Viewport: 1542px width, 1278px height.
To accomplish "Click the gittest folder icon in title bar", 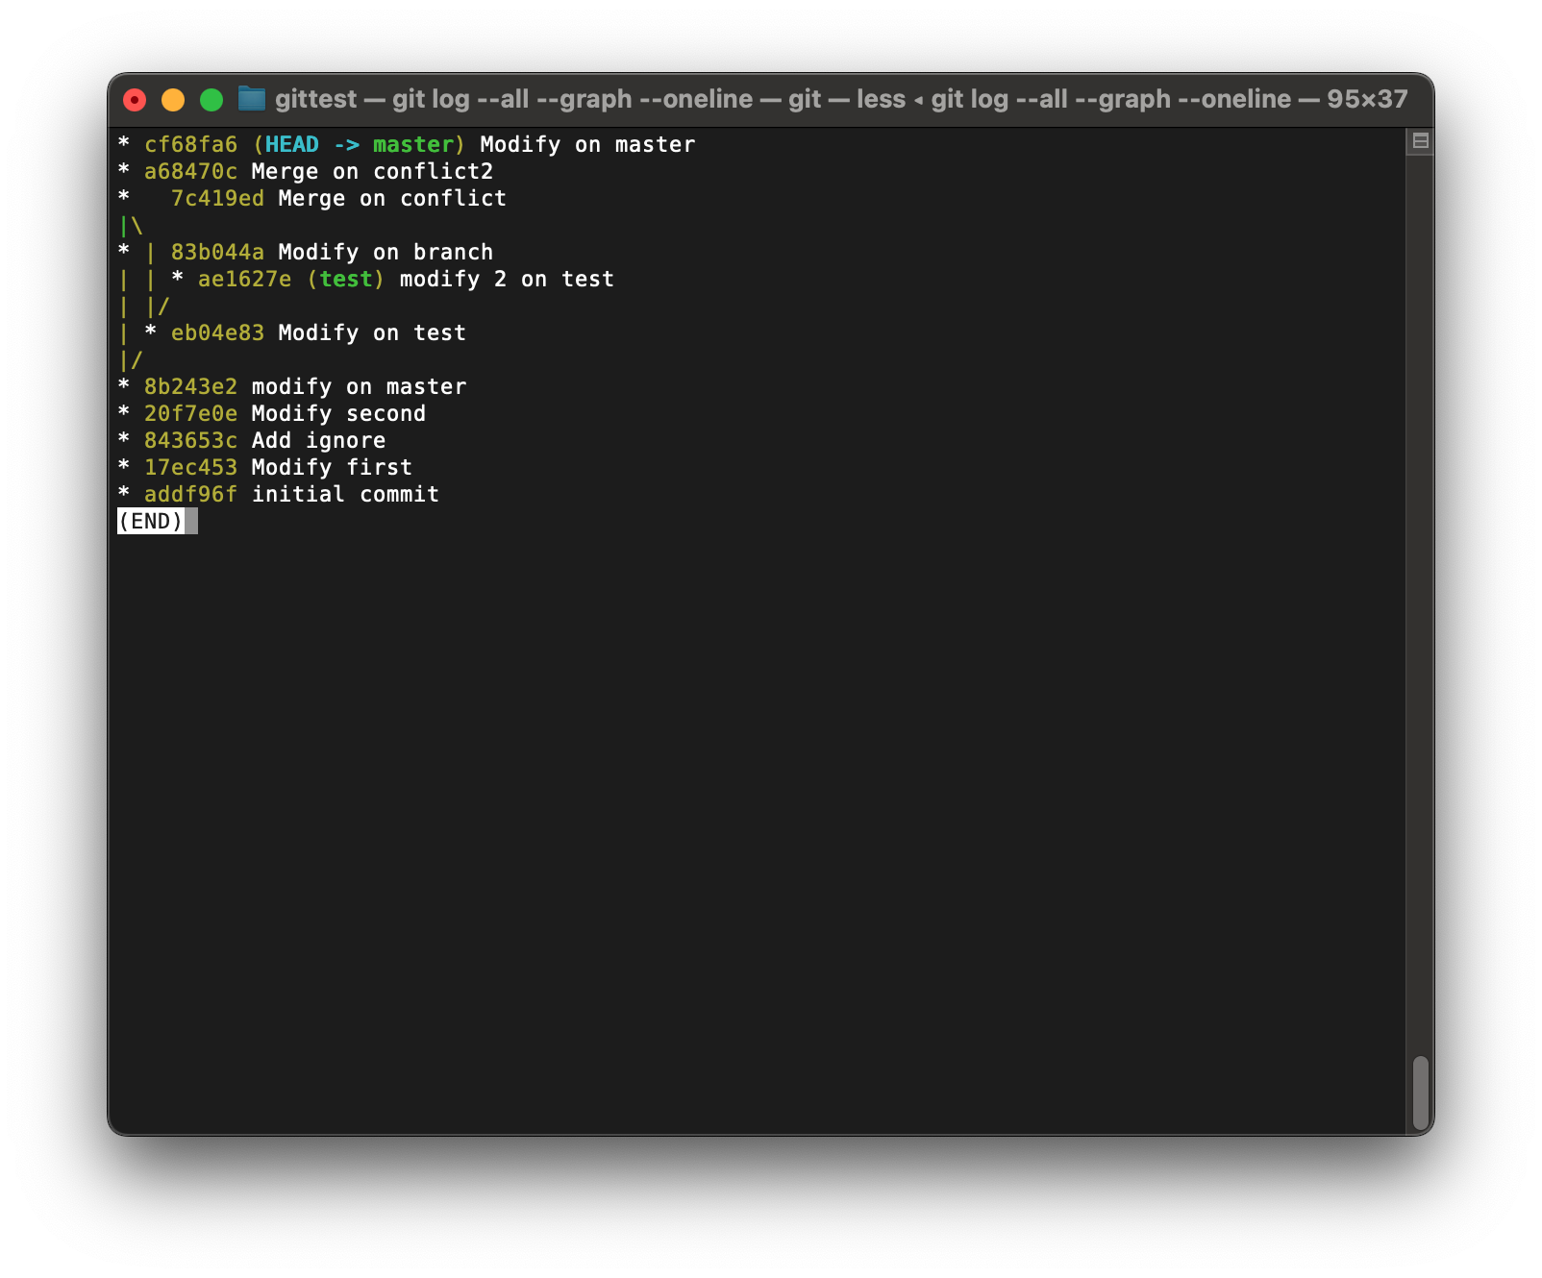I will coord(252,99).
